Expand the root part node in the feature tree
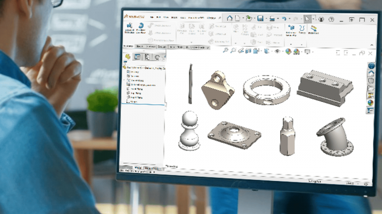Screen dimensions: 382x214 pos(124,68)
